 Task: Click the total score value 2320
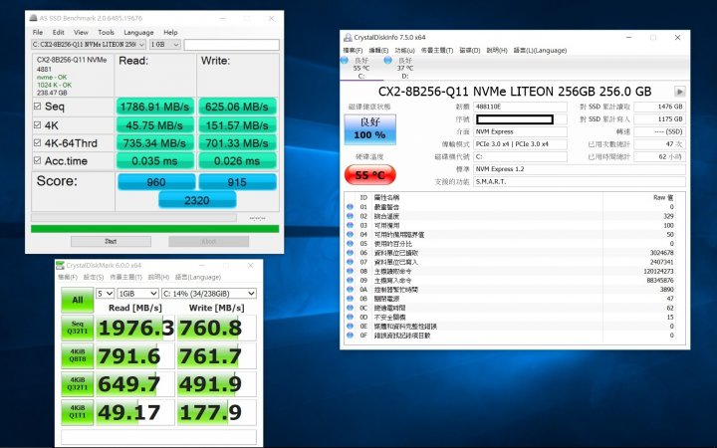(x=197, y=200)
